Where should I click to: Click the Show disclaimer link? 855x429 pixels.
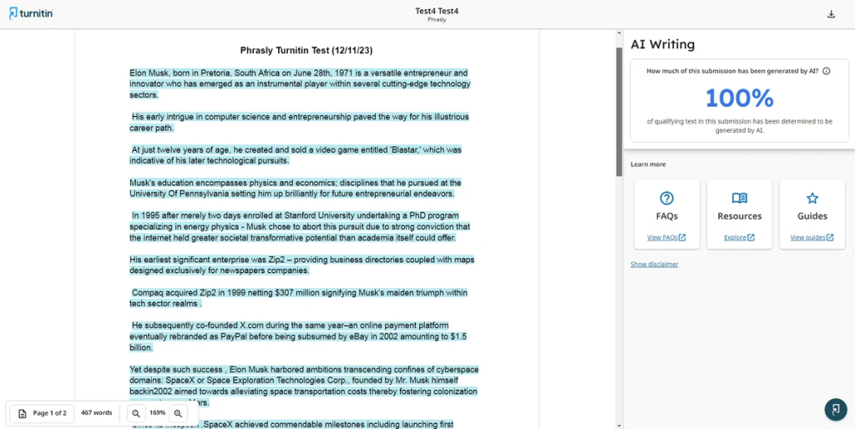pos(655,265)
